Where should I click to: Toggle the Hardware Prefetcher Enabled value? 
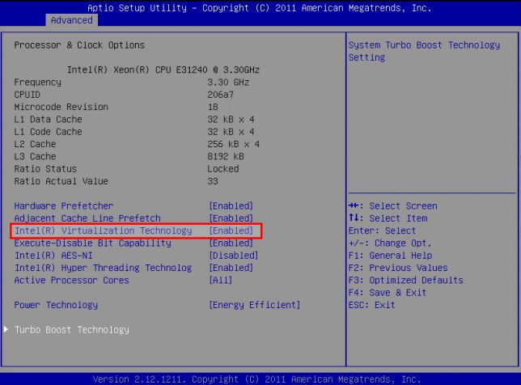[x=231, y=206]
